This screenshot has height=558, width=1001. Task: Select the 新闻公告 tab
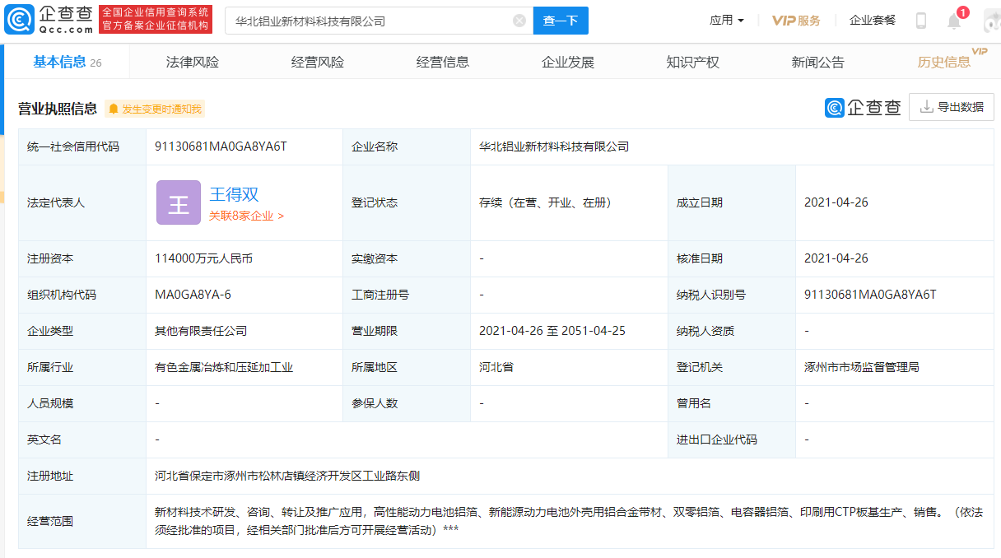point(818,61)
